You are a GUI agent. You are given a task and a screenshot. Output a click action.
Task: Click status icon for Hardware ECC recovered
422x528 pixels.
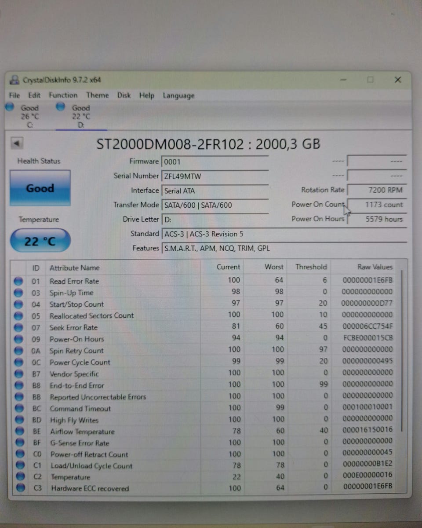[x=21, y=488]
